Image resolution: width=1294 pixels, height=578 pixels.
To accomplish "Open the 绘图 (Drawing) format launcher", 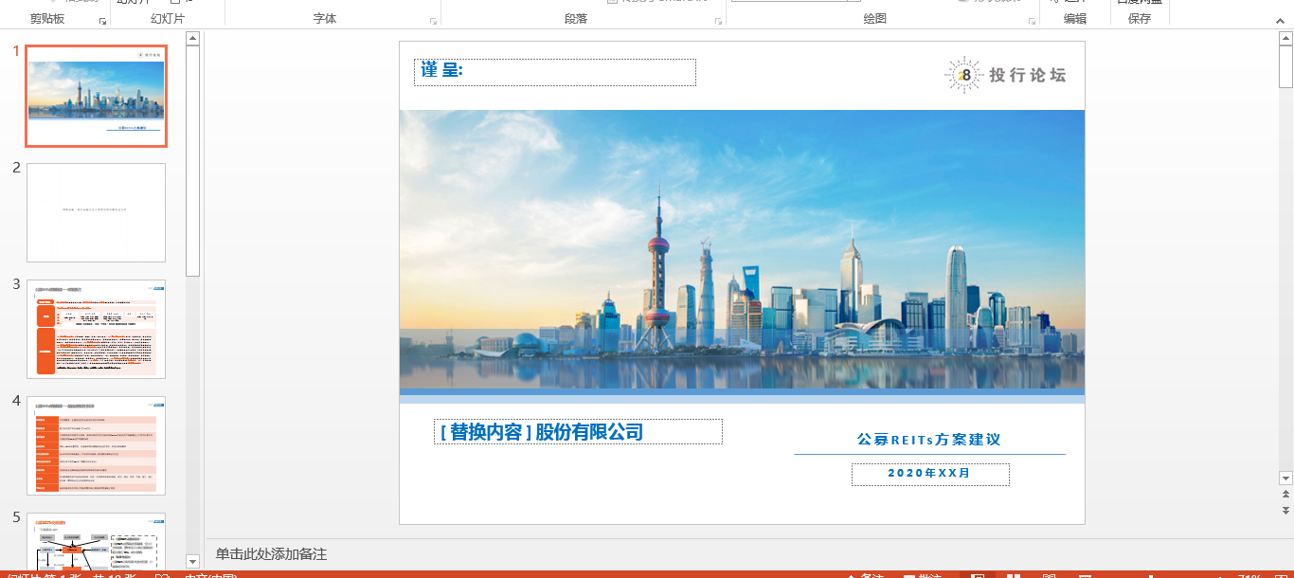I will tap(1032, 20).
